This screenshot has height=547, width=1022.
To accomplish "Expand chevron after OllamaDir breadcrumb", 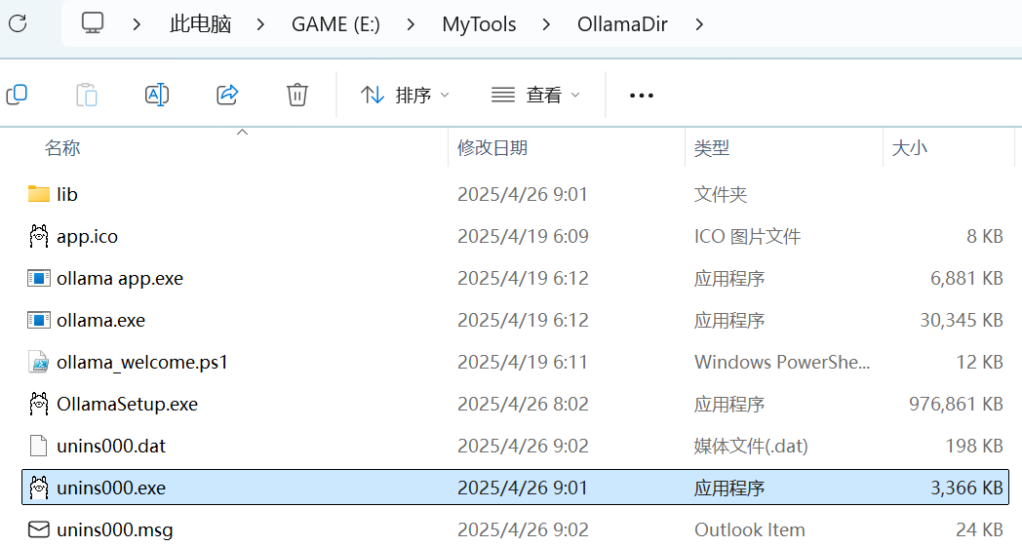I will (x=699, y=24).
